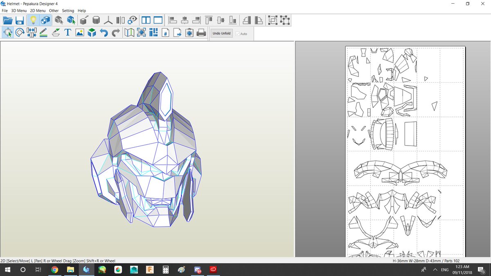Click the group parts icon
Screen dimensions: 491x276
[273, 20]
